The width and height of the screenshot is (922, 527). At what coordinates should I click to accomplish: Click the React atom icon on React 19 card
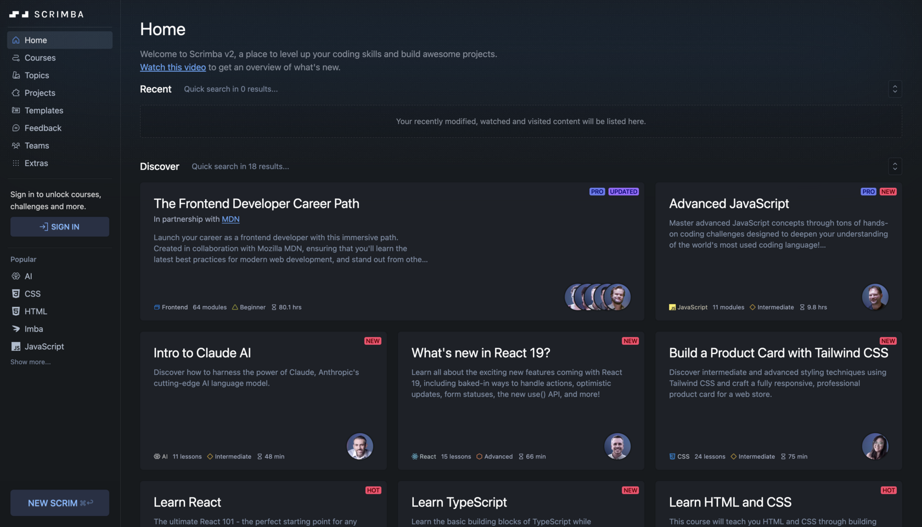(x=415, y=457)
